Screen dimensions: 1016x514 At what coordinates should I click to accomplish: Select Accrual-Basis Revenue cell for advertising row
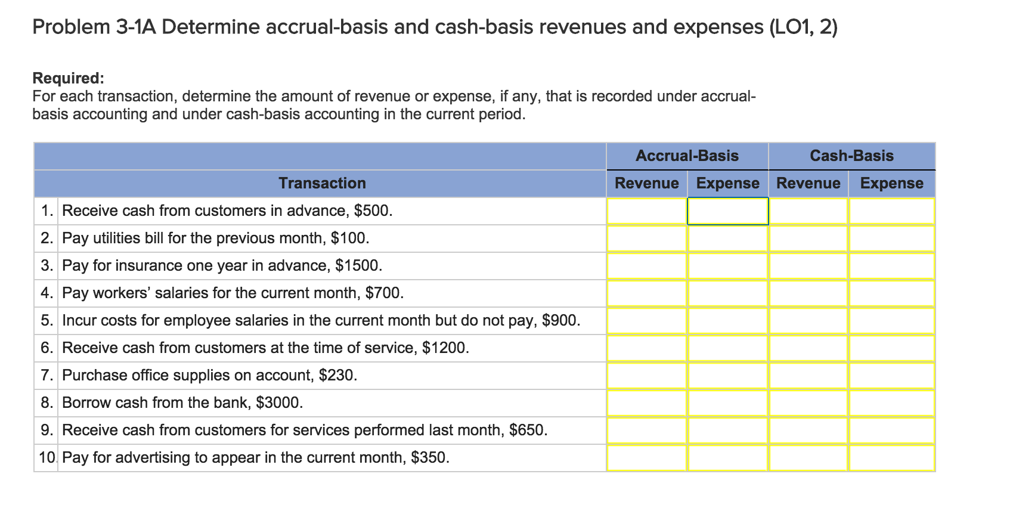pyautogui.click(x=647, y=458)
